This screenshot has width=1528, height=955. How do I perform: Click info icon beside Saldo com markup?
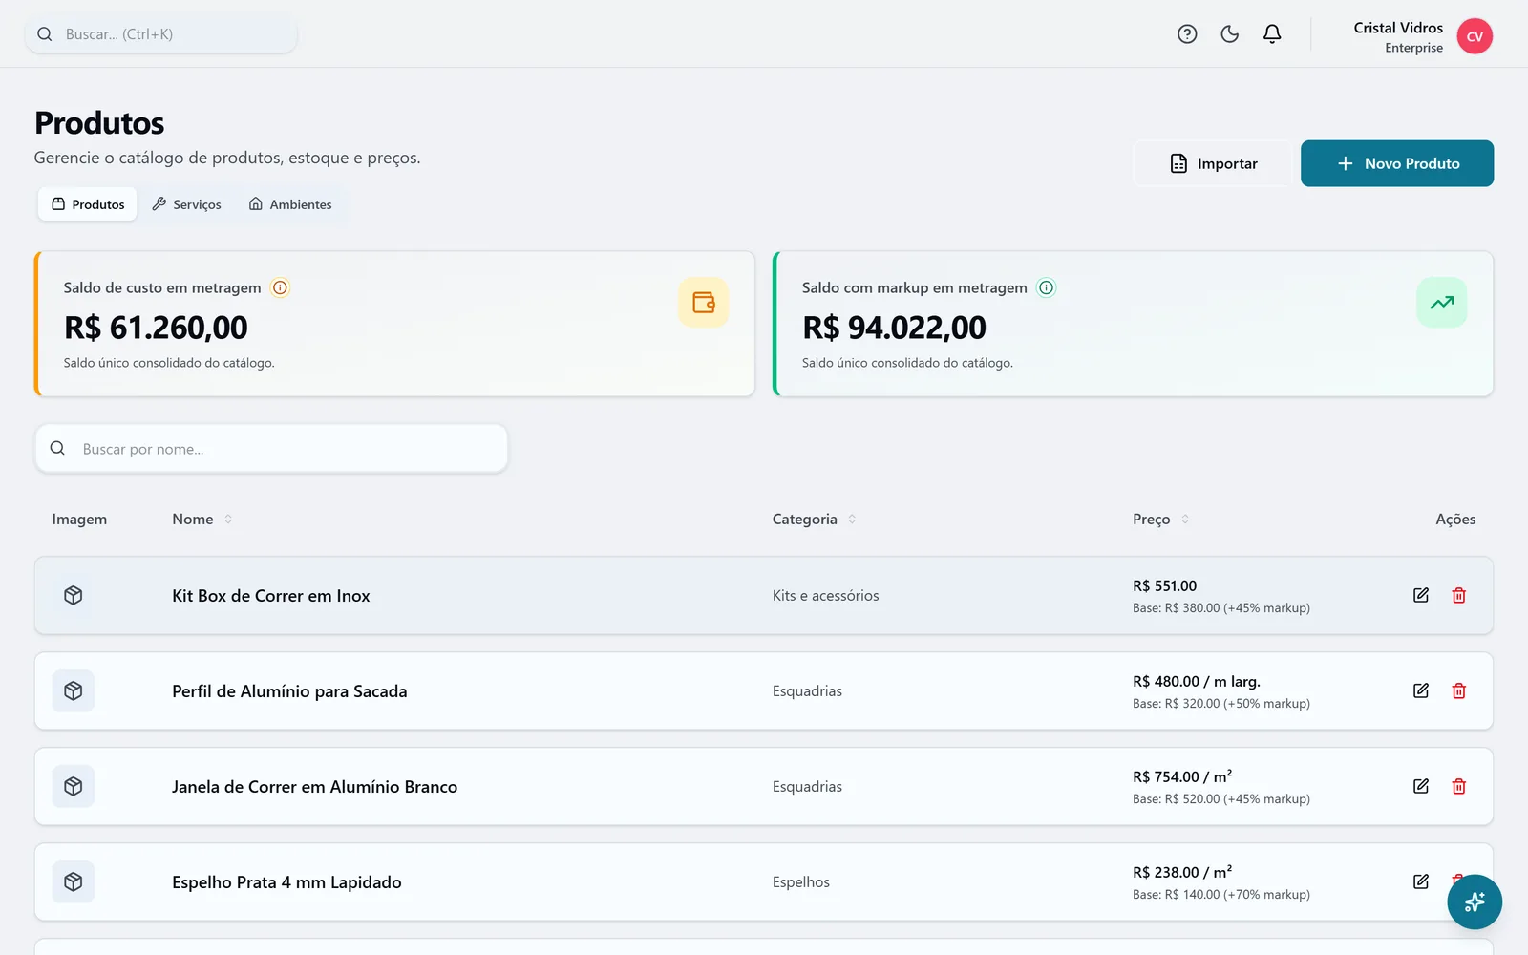[x=1047, y=287]
